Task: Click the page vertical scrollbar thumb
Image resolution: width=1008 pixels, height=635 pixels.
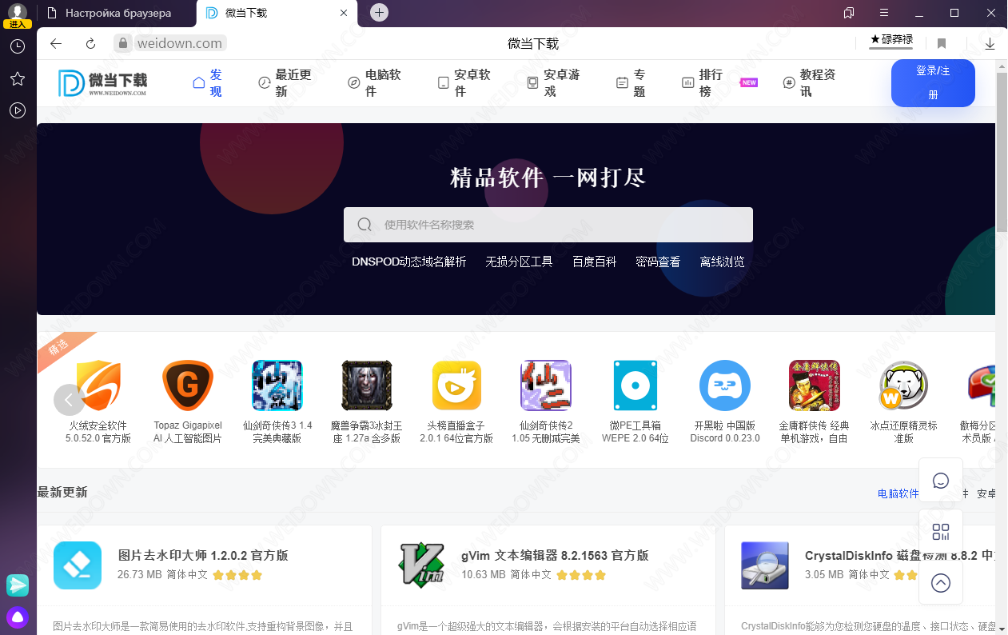Action: 1002,152
